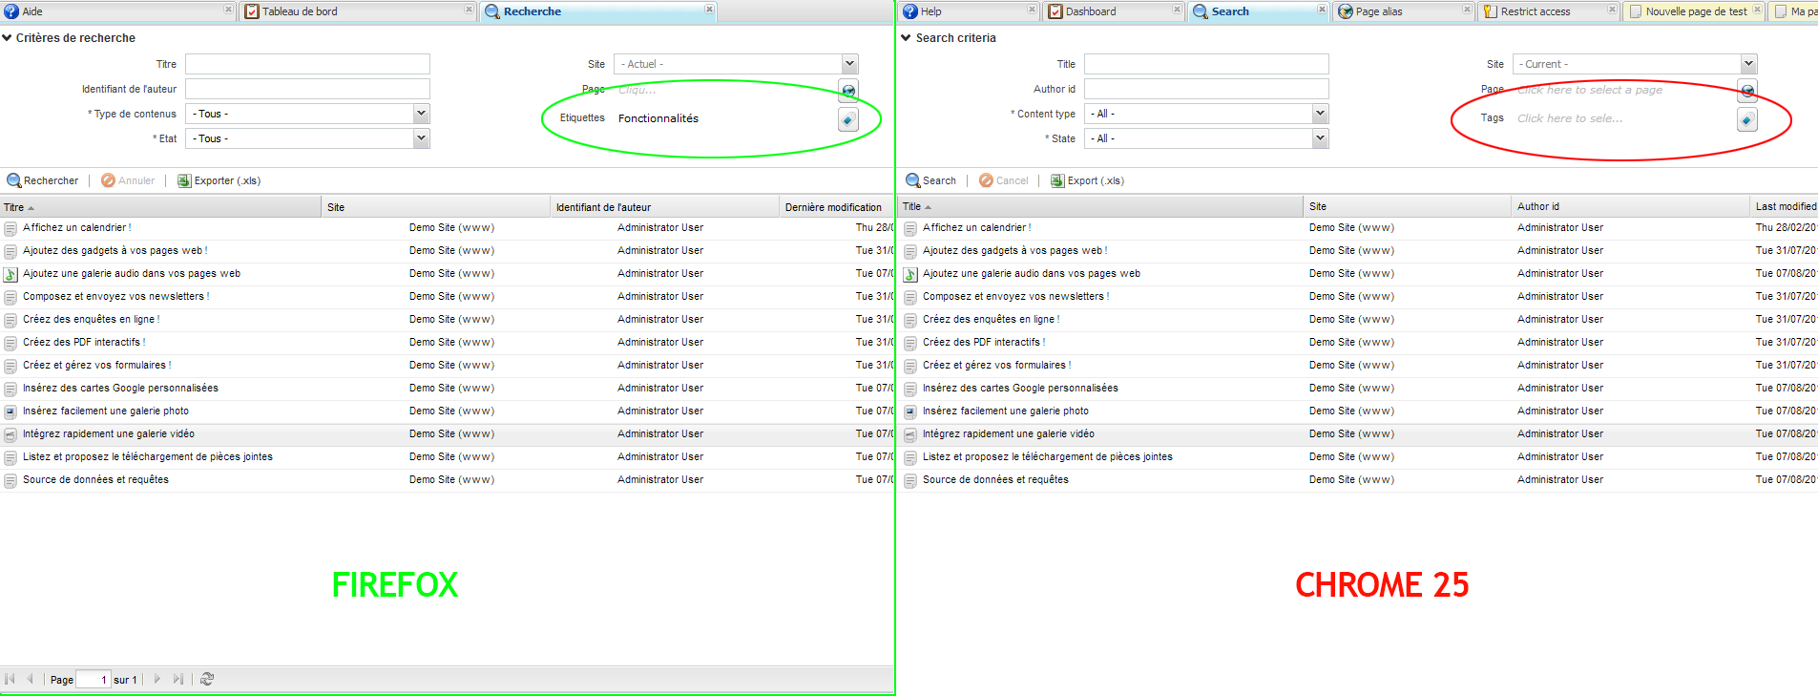1818x696 pixels.
Task: Open the Site dropdown showing '- Current -'
Action: tap(1747, 64)
